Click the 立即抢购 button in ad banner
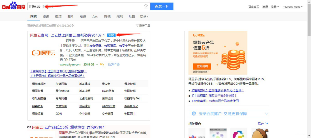 click(x=202, y=66)
